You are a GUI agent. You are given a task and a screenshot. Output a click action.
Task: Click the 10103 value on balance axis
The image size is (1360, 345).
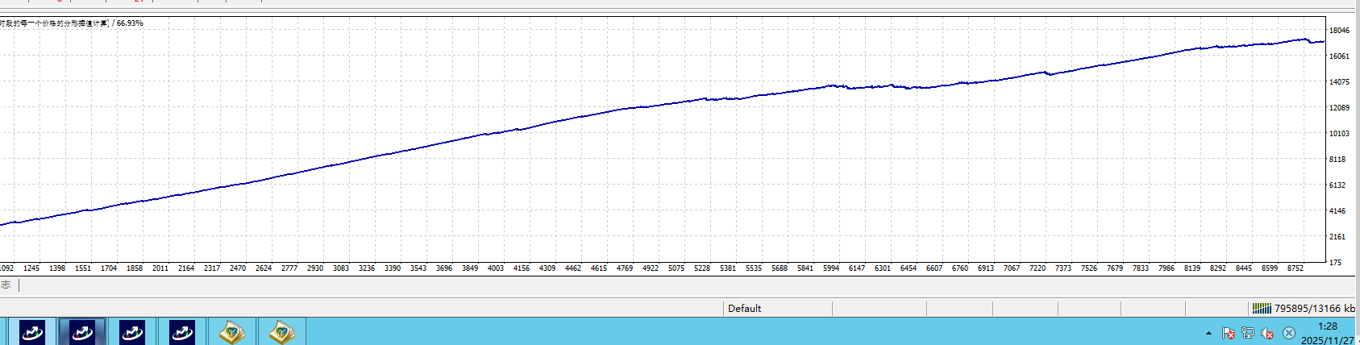pyautogui.click(x=1339, y=134)
